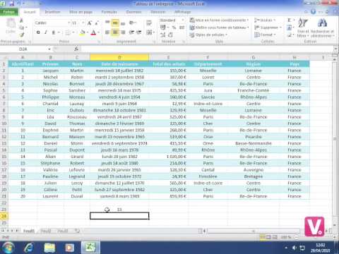Toggle align text left
The image size is (339, 254).
coord(107,32)
